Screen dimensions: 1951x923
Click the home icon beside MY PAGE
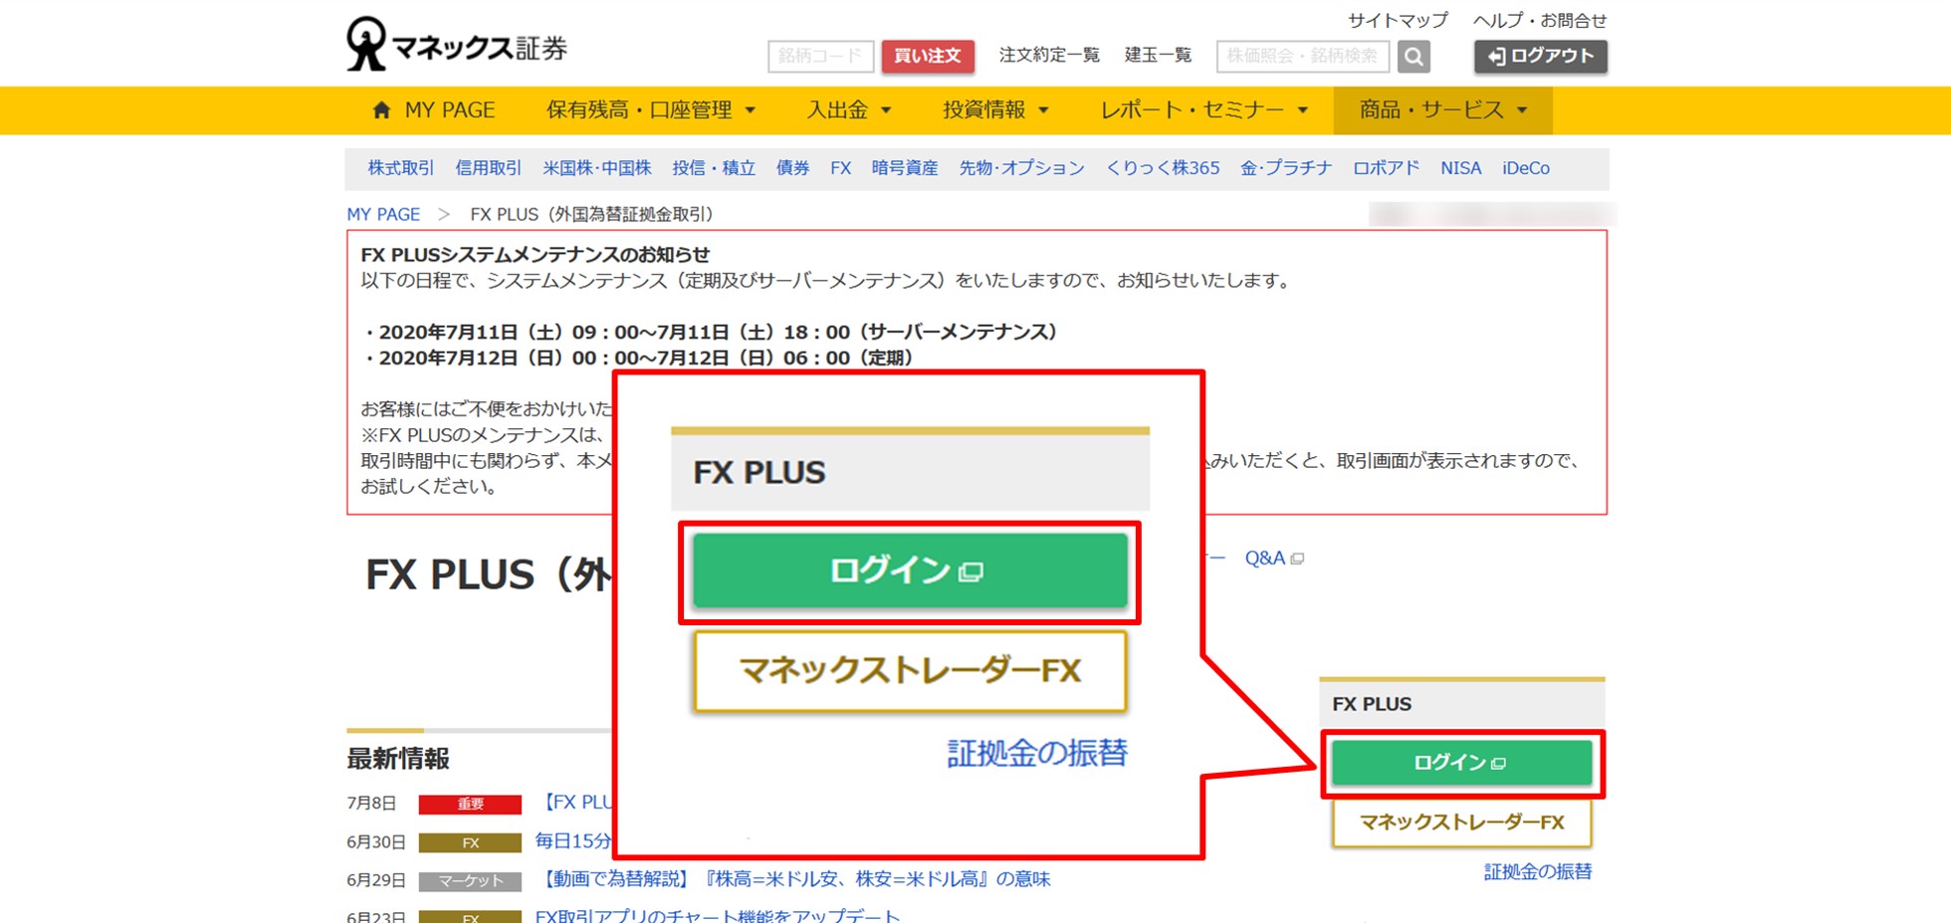[x=381, y=111]
